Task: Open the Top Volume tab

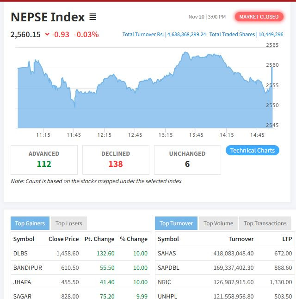Action: (x=218, y=223)
